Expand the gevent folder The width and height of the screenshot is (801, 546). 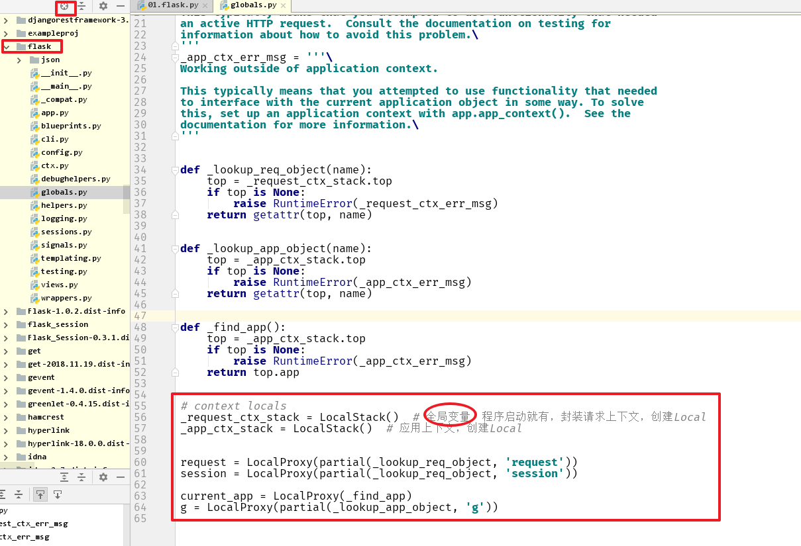click(x=6, y=377)
